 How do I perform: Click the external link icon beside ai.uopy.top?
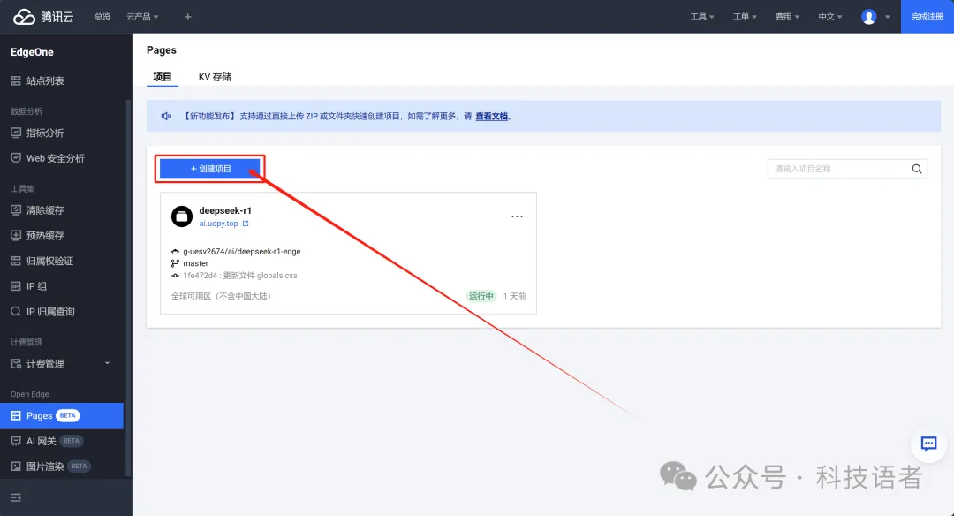(246, 224)
